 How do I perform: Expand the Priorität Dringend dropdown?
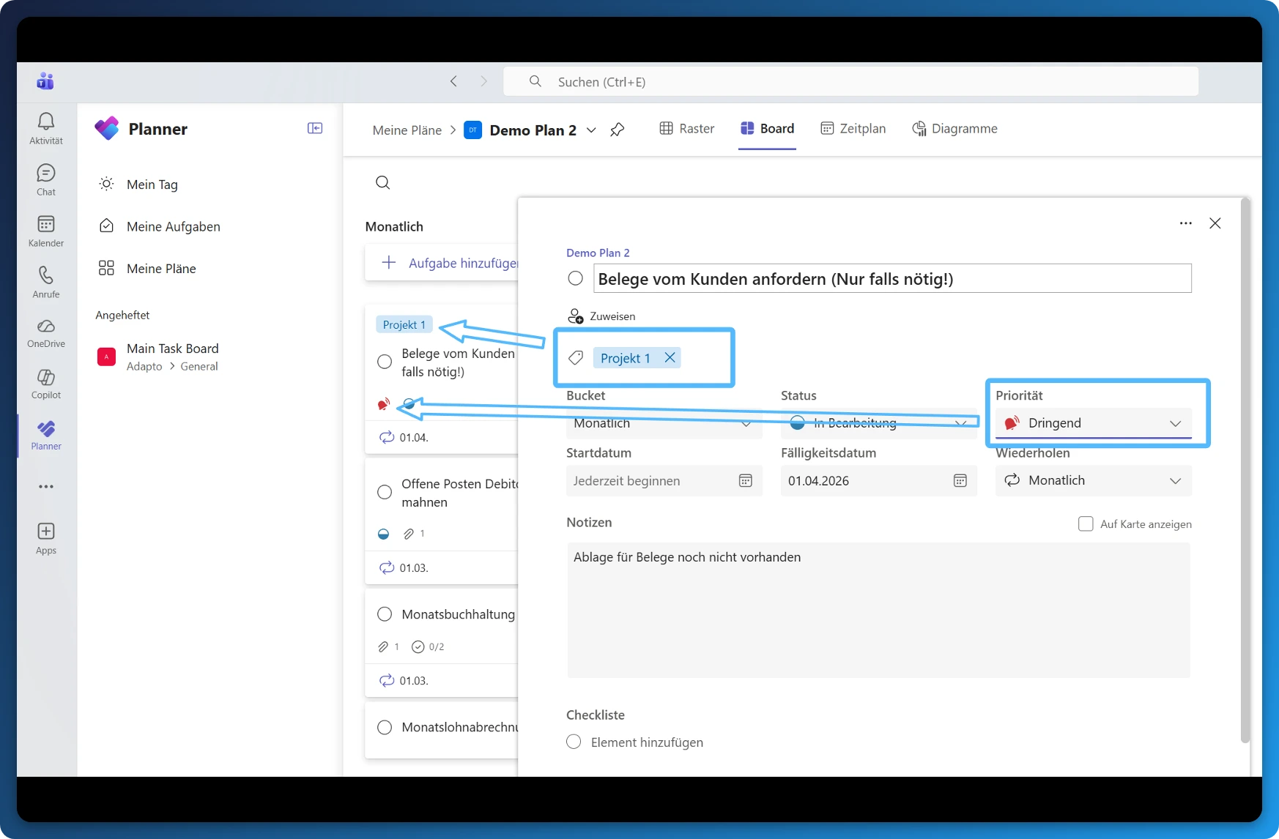click(1094, 423)
